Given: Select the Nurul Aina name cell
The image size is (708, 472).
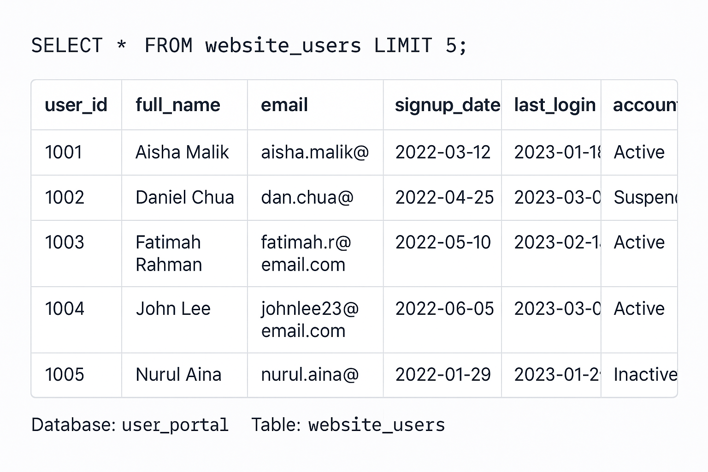Looking at the screenshot, I should (x=178, y=374).
